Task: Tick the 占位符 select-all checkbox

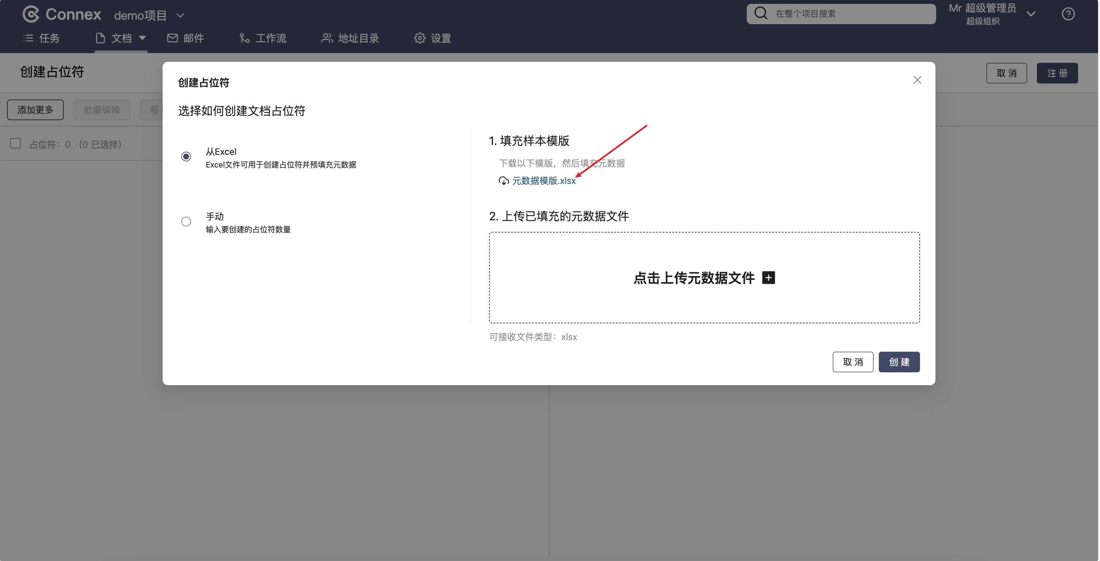Action: point(15,143)
